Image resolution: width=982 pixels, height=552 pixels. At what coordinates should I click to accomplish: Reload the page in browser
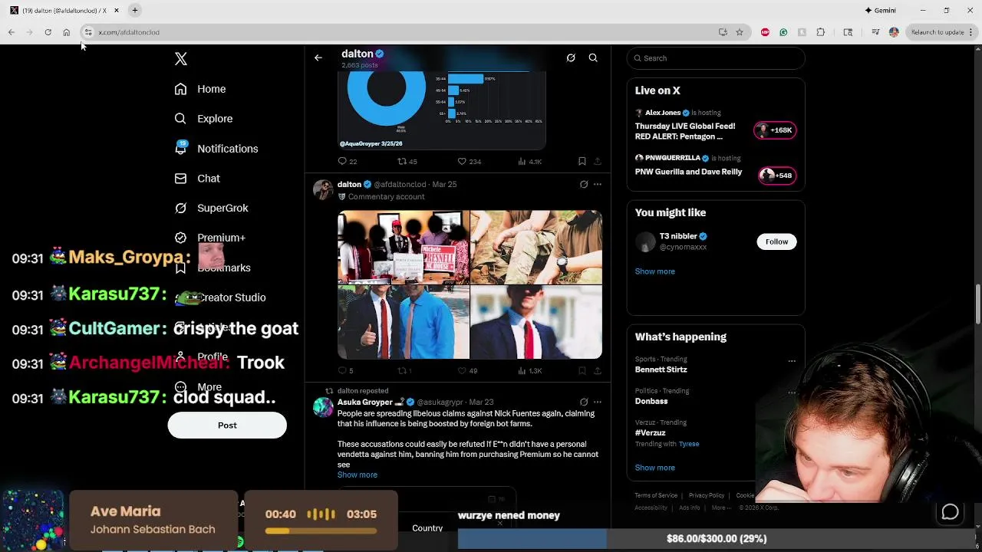[48, 32]
